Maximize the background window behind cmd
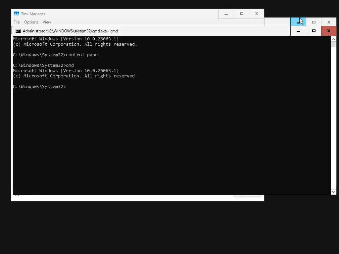Image resolution: width=339 pixels, height=254 pixels. tap(314, 22)
